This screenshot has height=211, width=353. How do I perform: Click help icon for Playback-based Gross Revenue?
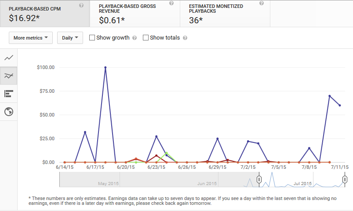pos(171,3)
